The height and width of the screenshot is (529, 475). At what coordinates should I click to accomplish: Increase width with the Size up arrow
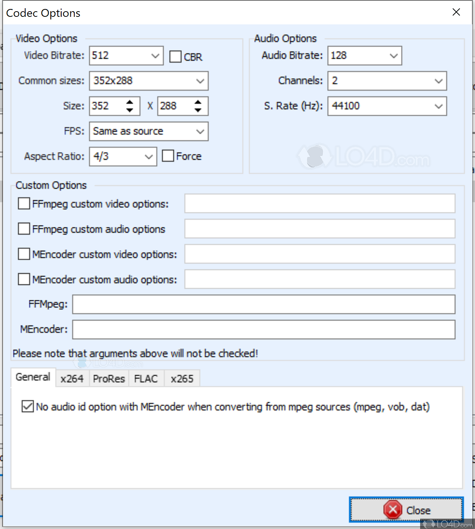click(x=130, y=102)
